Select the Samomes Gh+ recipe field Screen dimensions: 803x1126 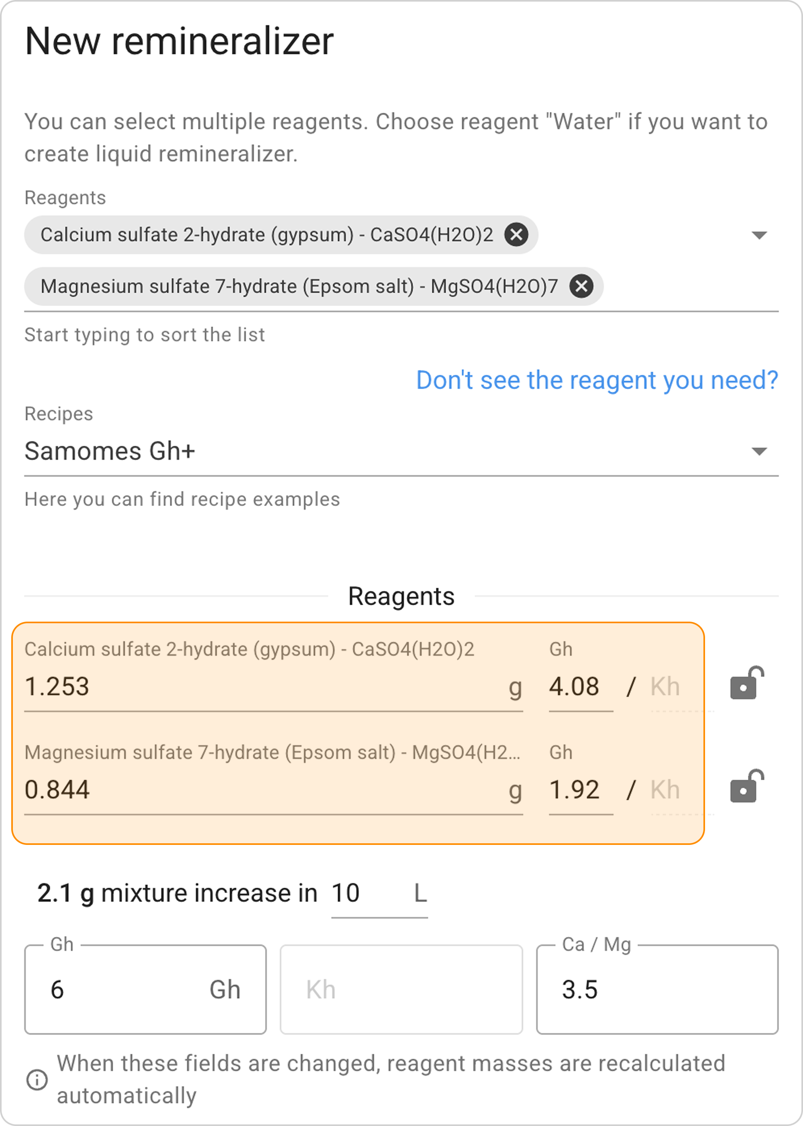(x=346, y=451)
